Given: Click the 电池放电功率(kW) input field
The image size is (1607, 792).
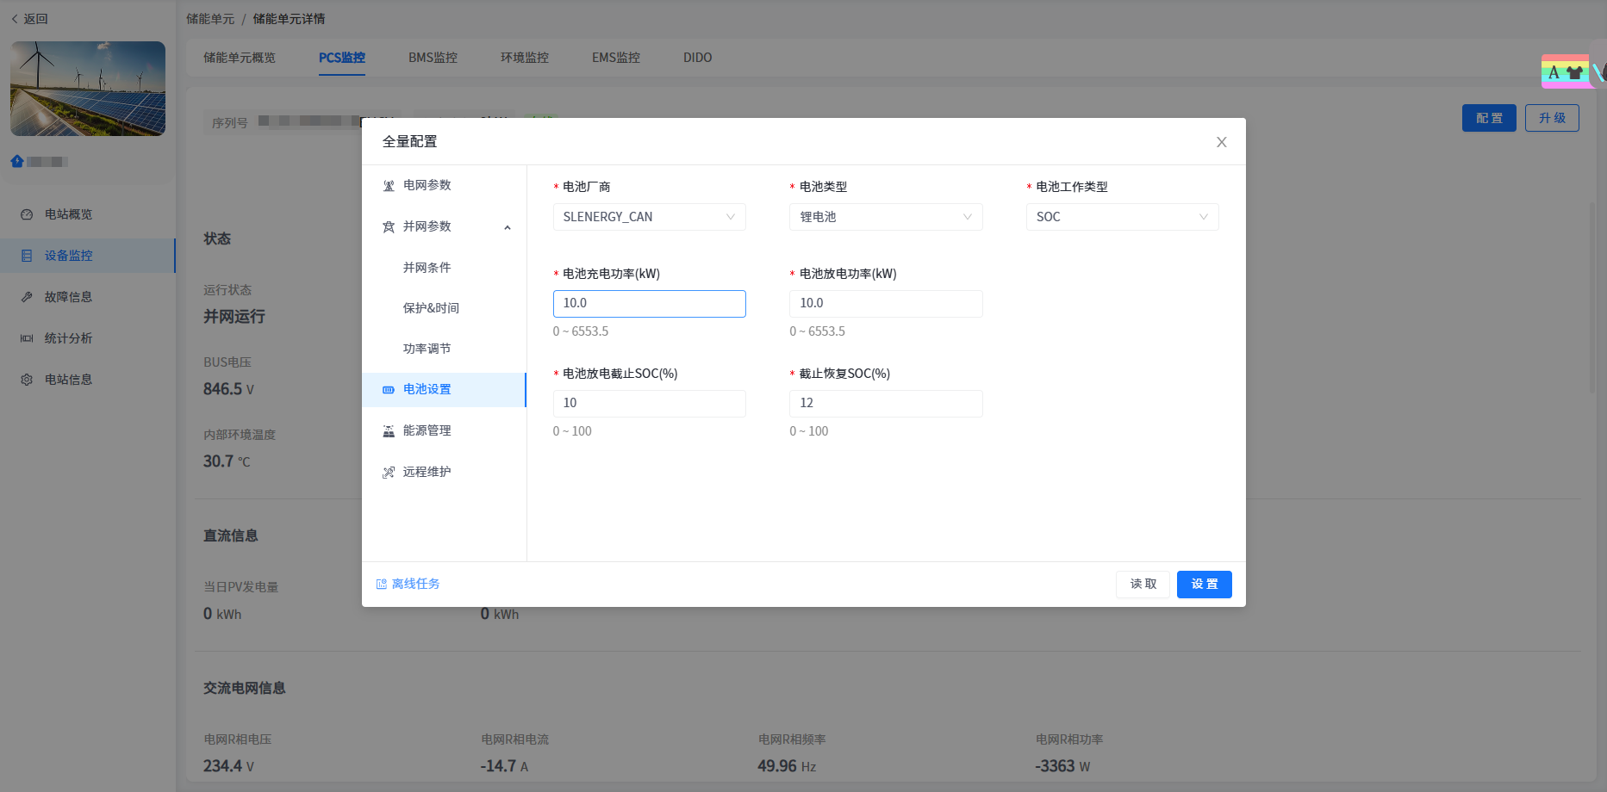Looking at the screenshot, I should (885, 304).
